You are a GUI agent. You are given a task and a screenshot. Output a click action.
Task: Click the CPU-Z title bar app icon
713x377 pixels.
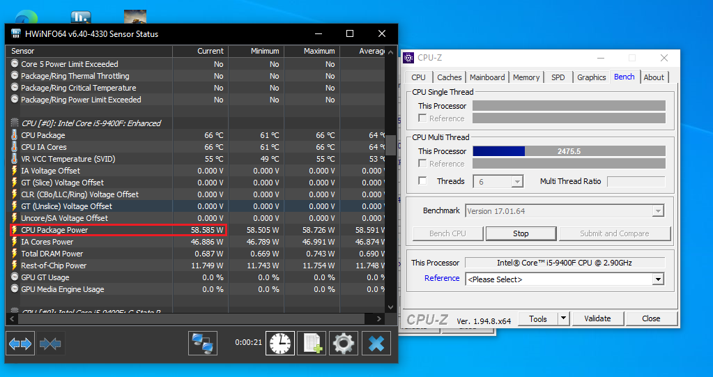(x=408, y=58)
